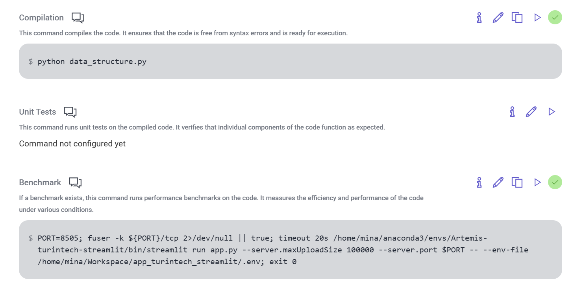The width and height of the screenshot is (585, 283).
Task: Copy the Compilation command
Action: [517, 18]
